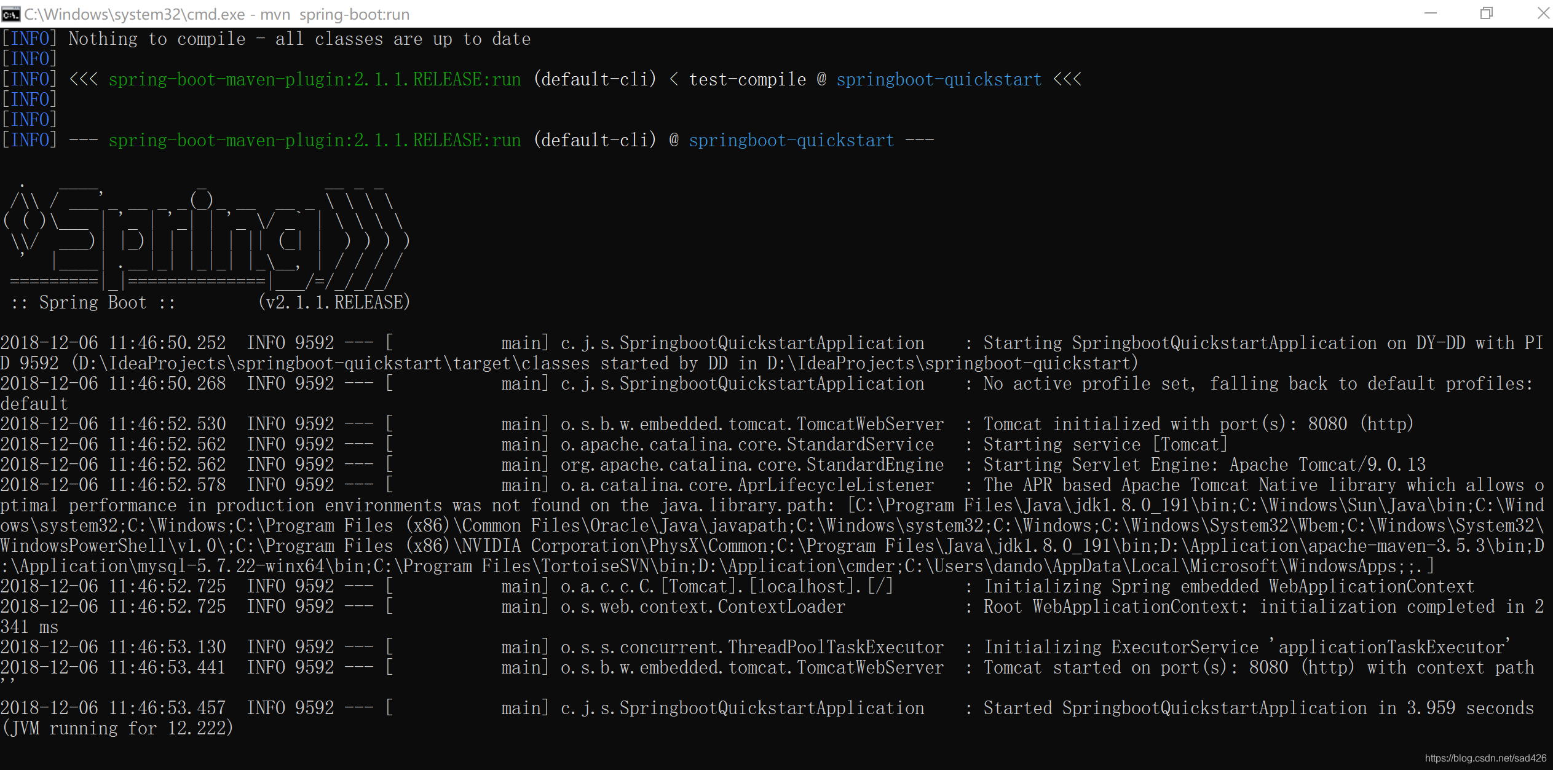This screenshot has width=1553, height=770.
Task: Click 'springboot-quickstart' after 'test-compile @'
Action: point(939,80)
